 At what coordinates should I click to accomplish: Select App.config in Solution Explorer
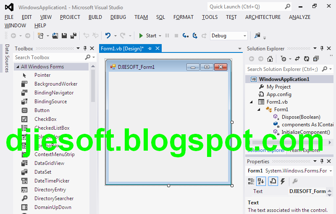click(279, 94)
